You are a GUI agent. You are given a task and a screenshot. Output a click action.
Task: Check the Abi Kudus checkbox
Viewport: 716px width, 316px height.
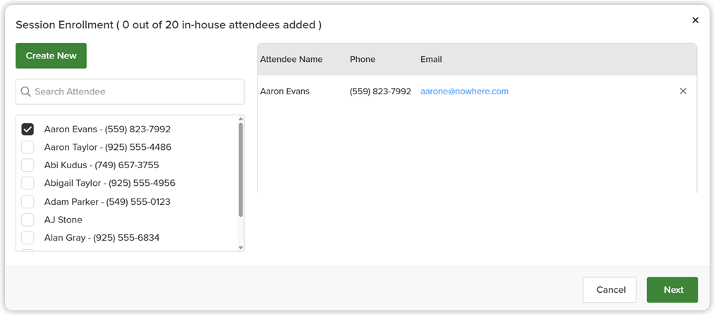click(x=28, y=165)
